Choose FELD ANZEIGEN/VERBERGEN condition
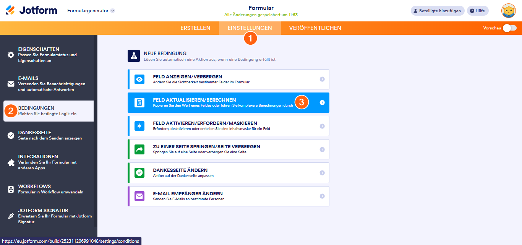Viewport: 522px width, 245px height. click(229, 79)
